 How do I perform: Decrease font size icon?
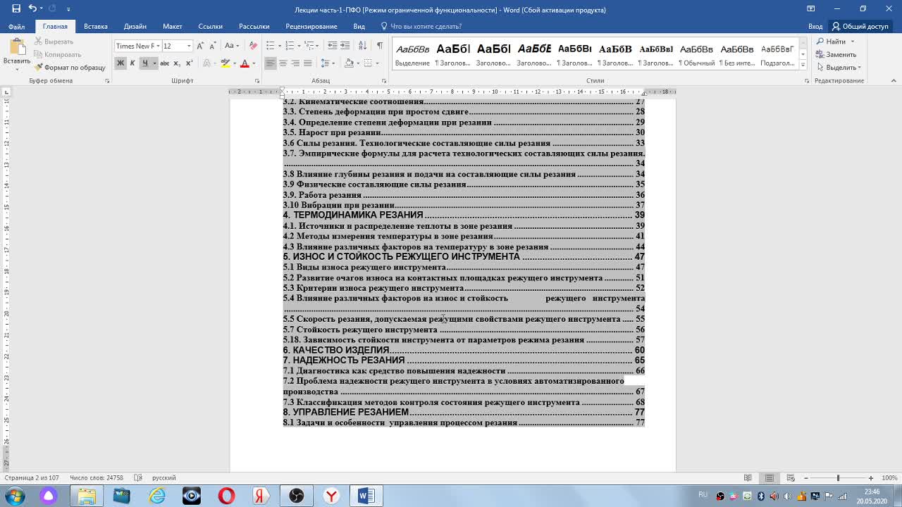[212, 46]
